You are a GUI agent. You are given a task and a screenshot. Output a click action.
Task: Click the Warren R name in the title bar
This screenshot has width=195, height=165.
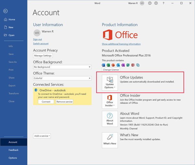click(133, 3)
